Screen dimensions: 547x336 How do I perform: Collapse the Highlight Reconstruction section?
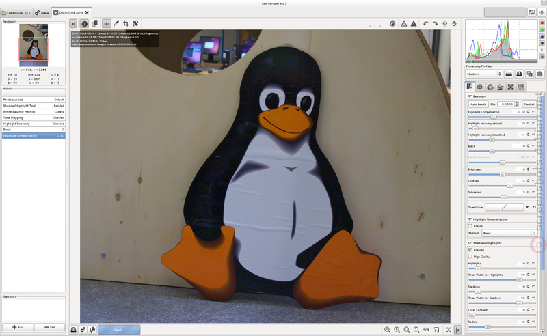(470, 219)
